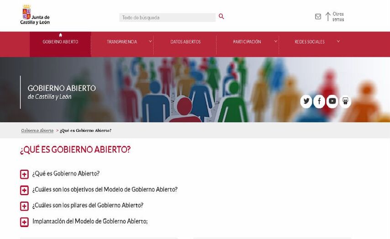The height and width of the screenshot is (239, 390).
Task: Expand the pilares del Gobierno Abierto plus box
Action: pyautogui.click(x=24, y=206)
